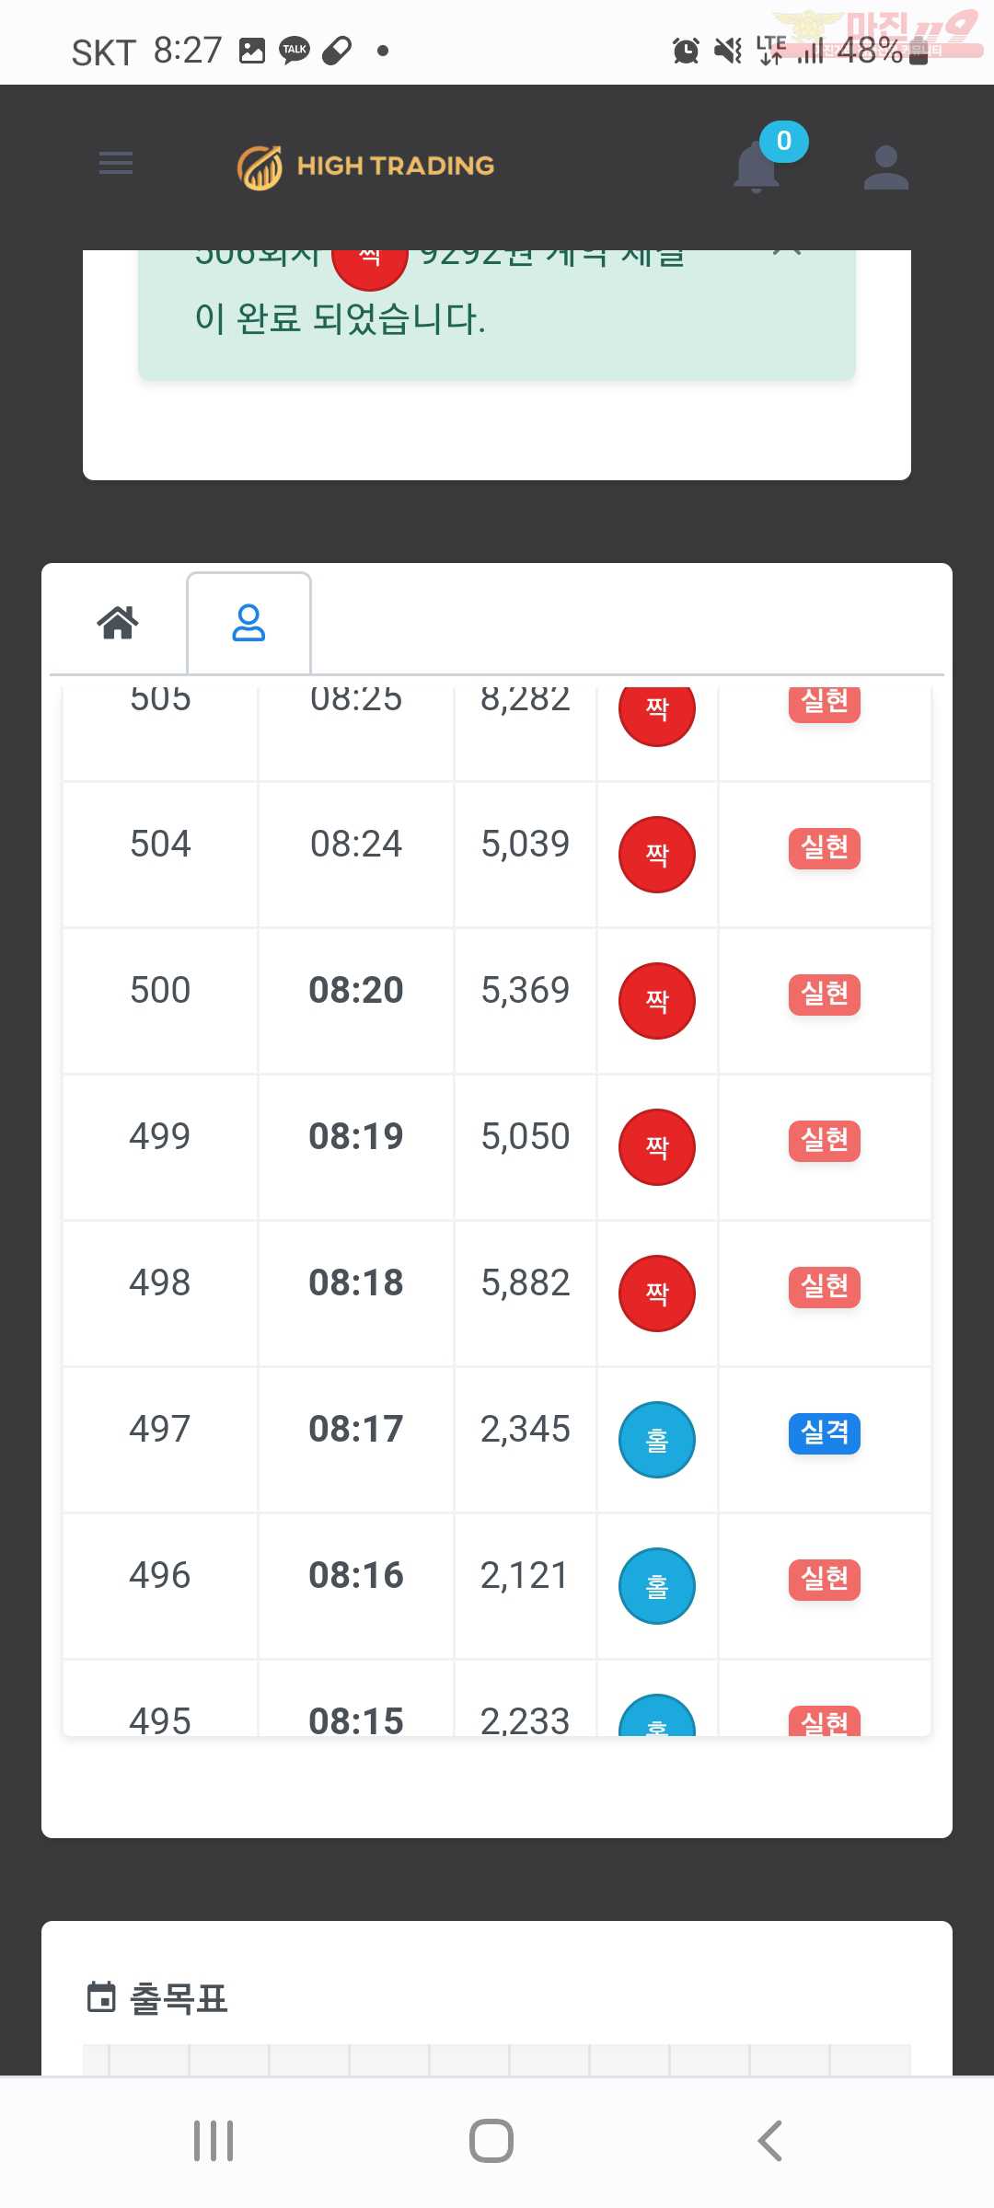Click the 5,039 amount cell
994x2208 pixels.
(x=526, y=844)
